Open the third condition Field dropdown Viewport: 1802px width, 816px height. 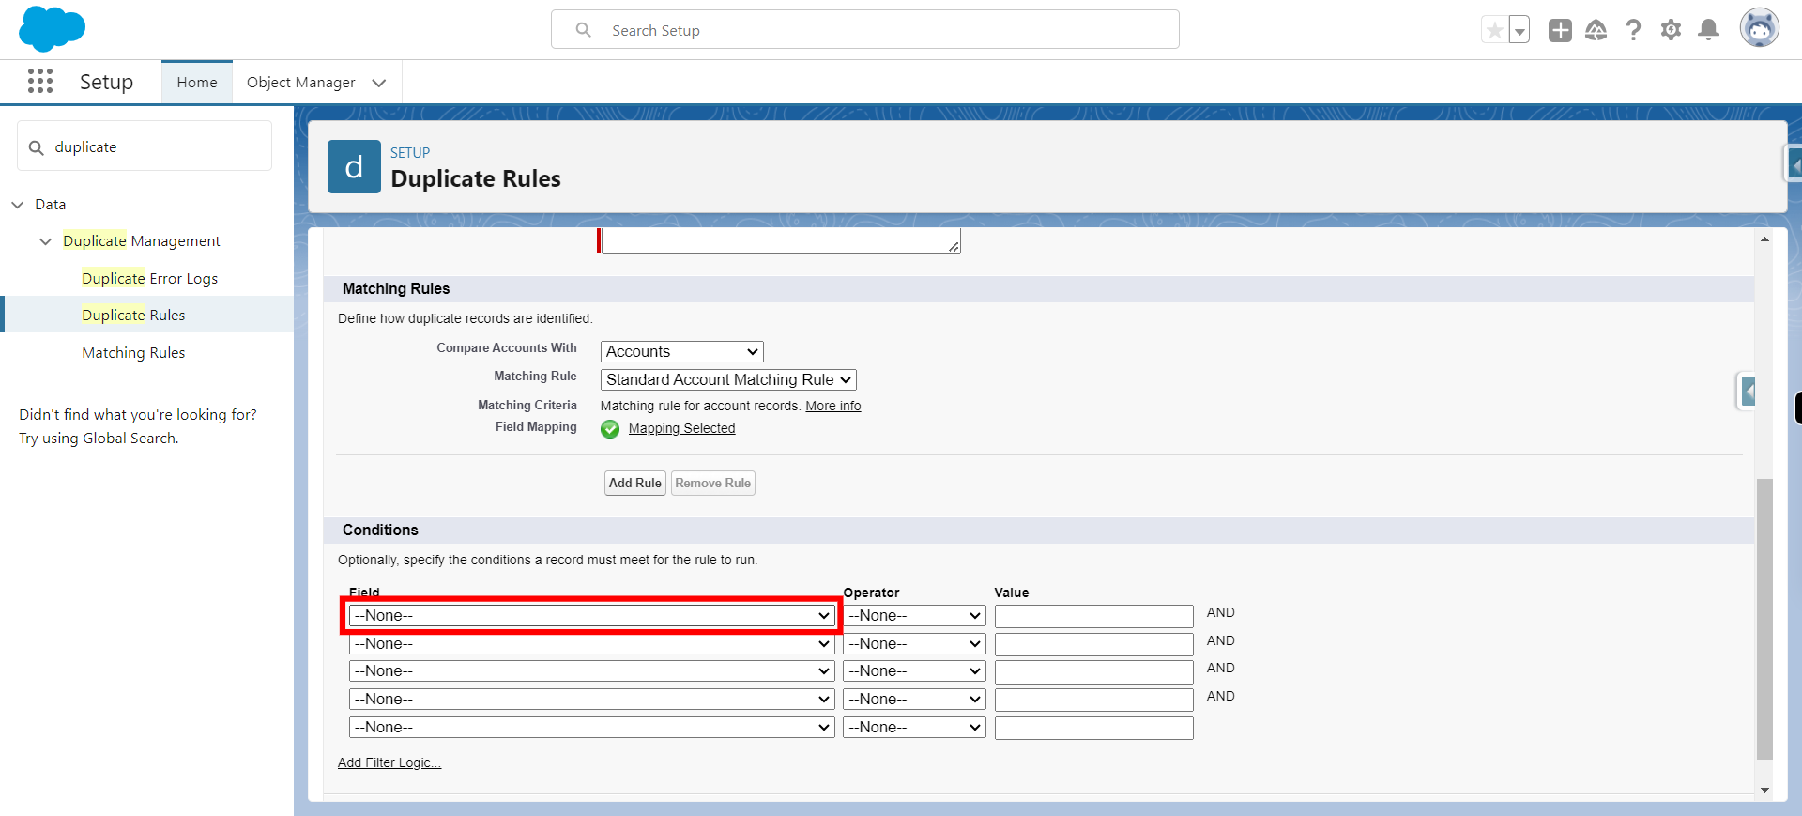[592, 671]
